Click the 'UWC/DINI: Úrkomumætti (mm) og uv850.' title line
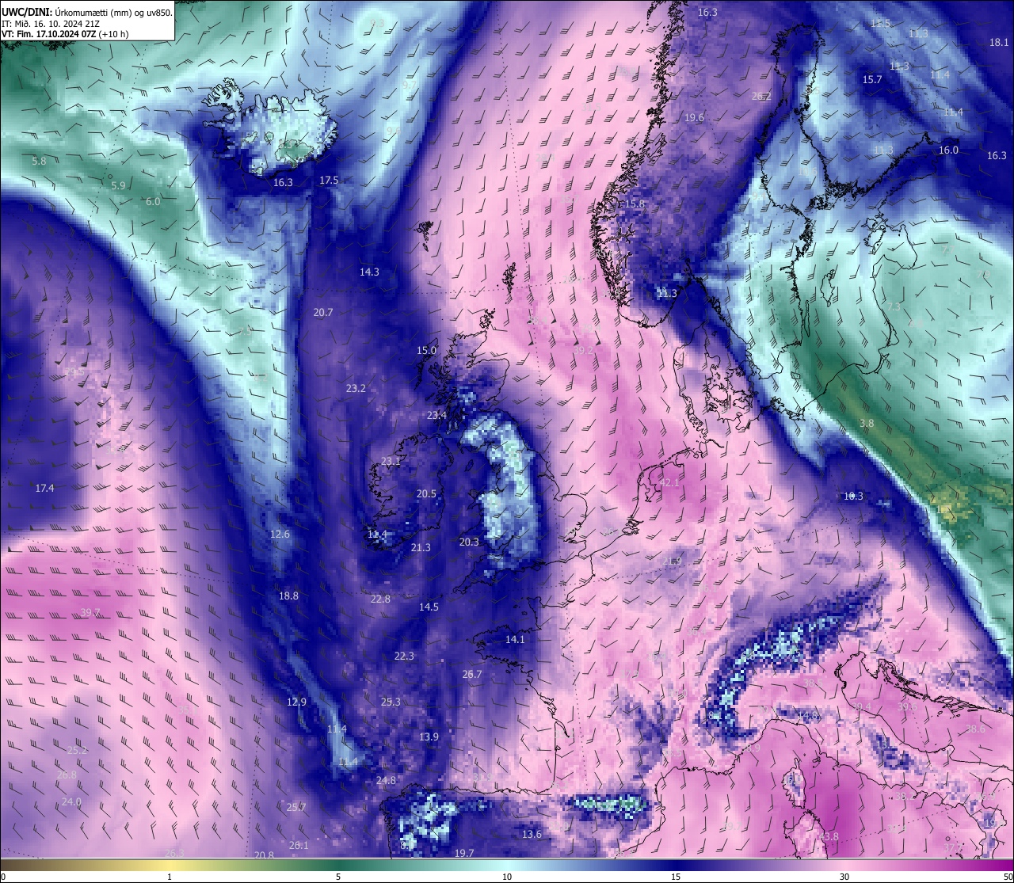 pos(86,12)
